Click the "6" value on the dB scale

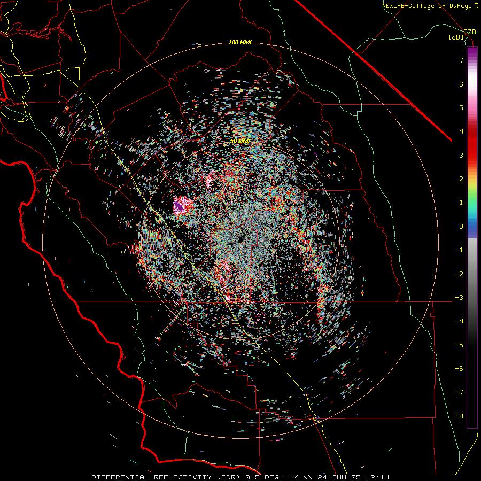pos(461,84)
